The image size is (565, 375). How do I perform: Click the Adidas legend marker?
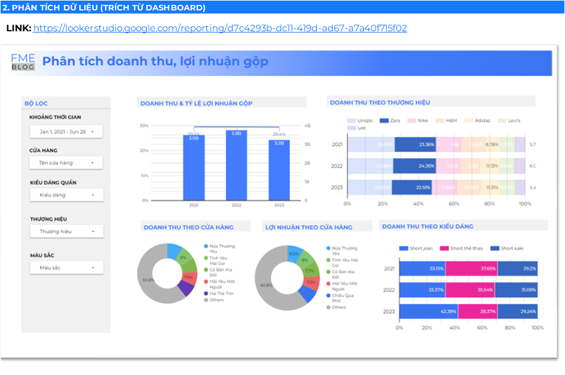pyautogui.click(x=468, y=120)
